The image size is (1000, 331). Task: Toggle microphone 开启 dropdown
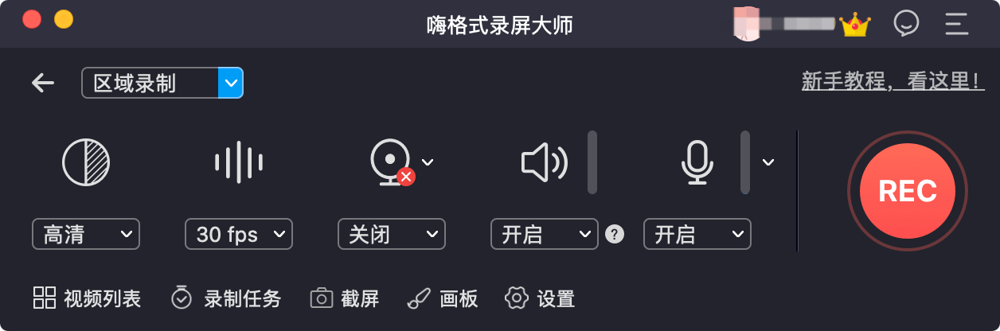pos(697,234)
